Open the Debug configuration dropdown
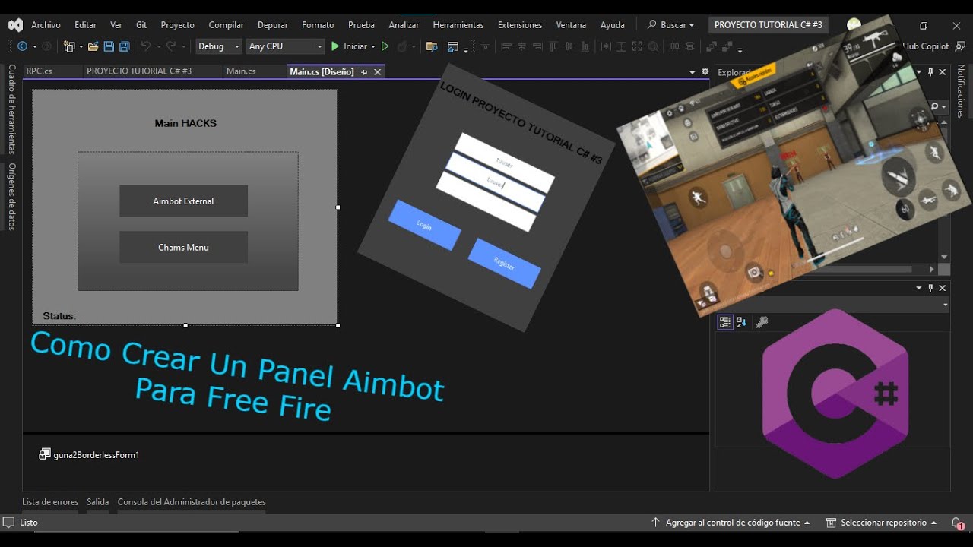The width and height of the screenshot is (973, 547). tap(219, 46)
